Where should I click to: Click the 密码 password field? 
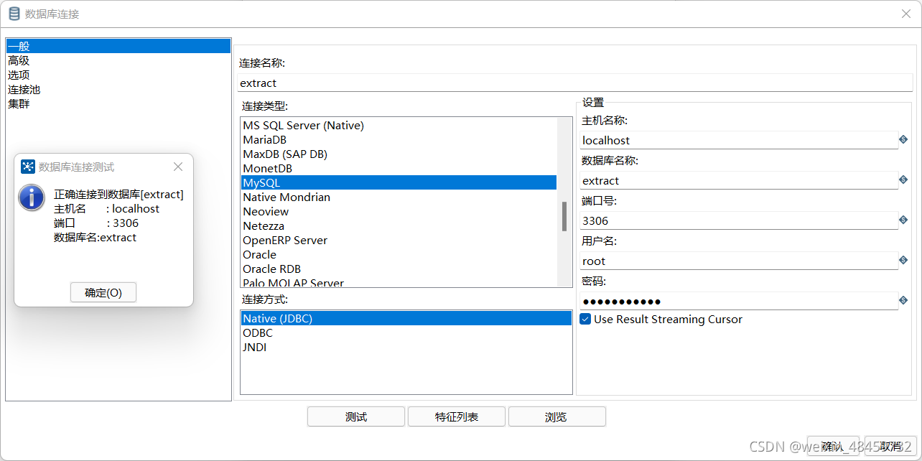pos(739,301)
